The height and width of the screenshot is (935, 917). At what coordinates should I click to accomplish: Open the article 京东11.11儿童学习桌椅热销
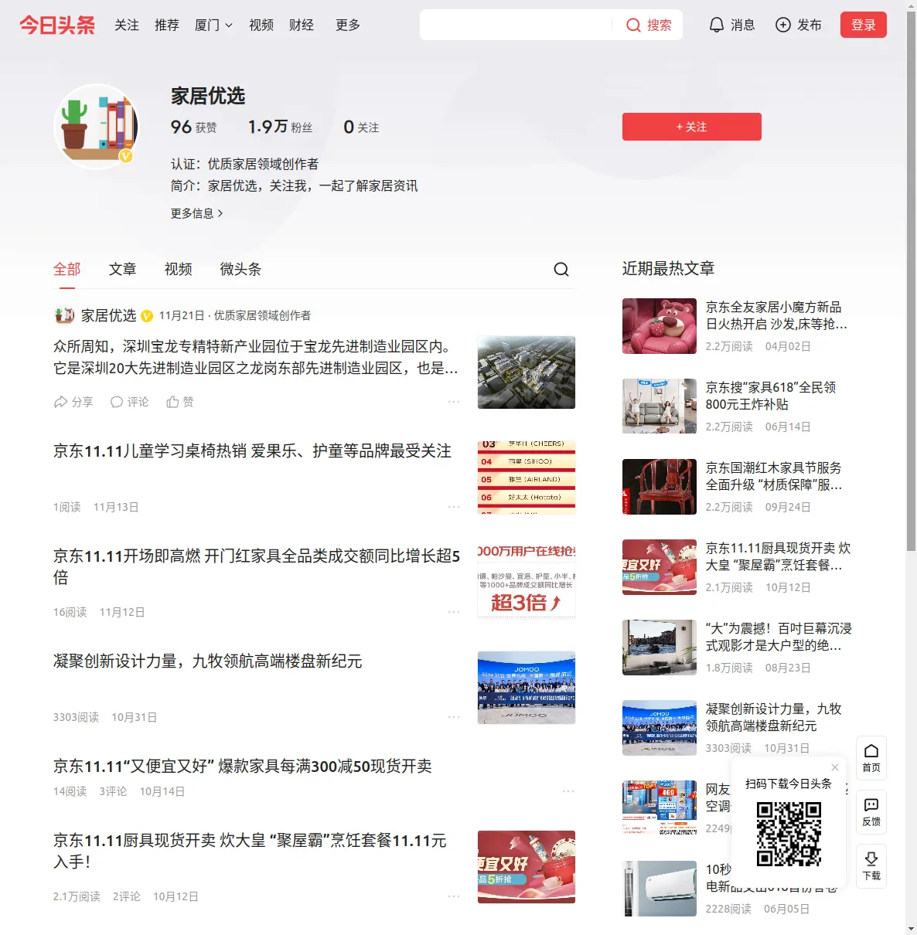[x=252, y=451]
